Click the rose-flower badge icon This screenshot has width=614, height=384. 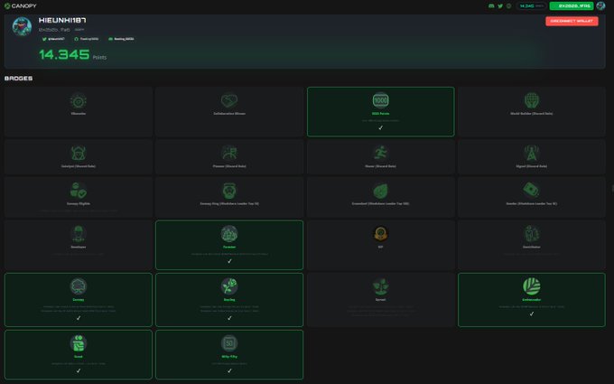pyautogui.click(x=229, y=286)
